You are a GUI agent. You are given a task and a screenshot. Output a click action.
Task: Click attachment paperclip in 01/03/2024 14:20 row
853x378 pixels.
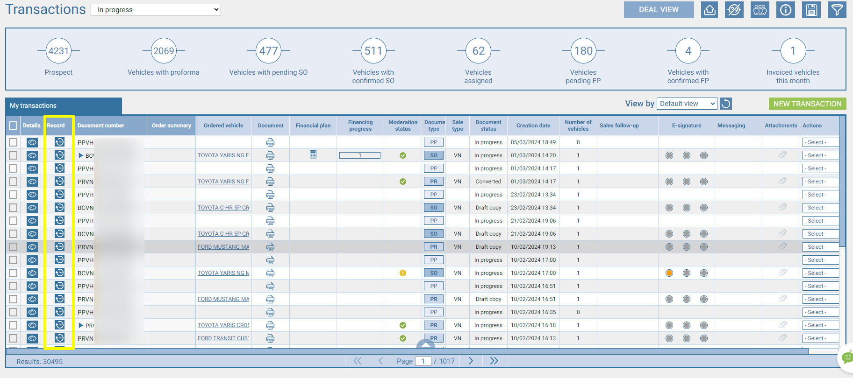point(782,154)
